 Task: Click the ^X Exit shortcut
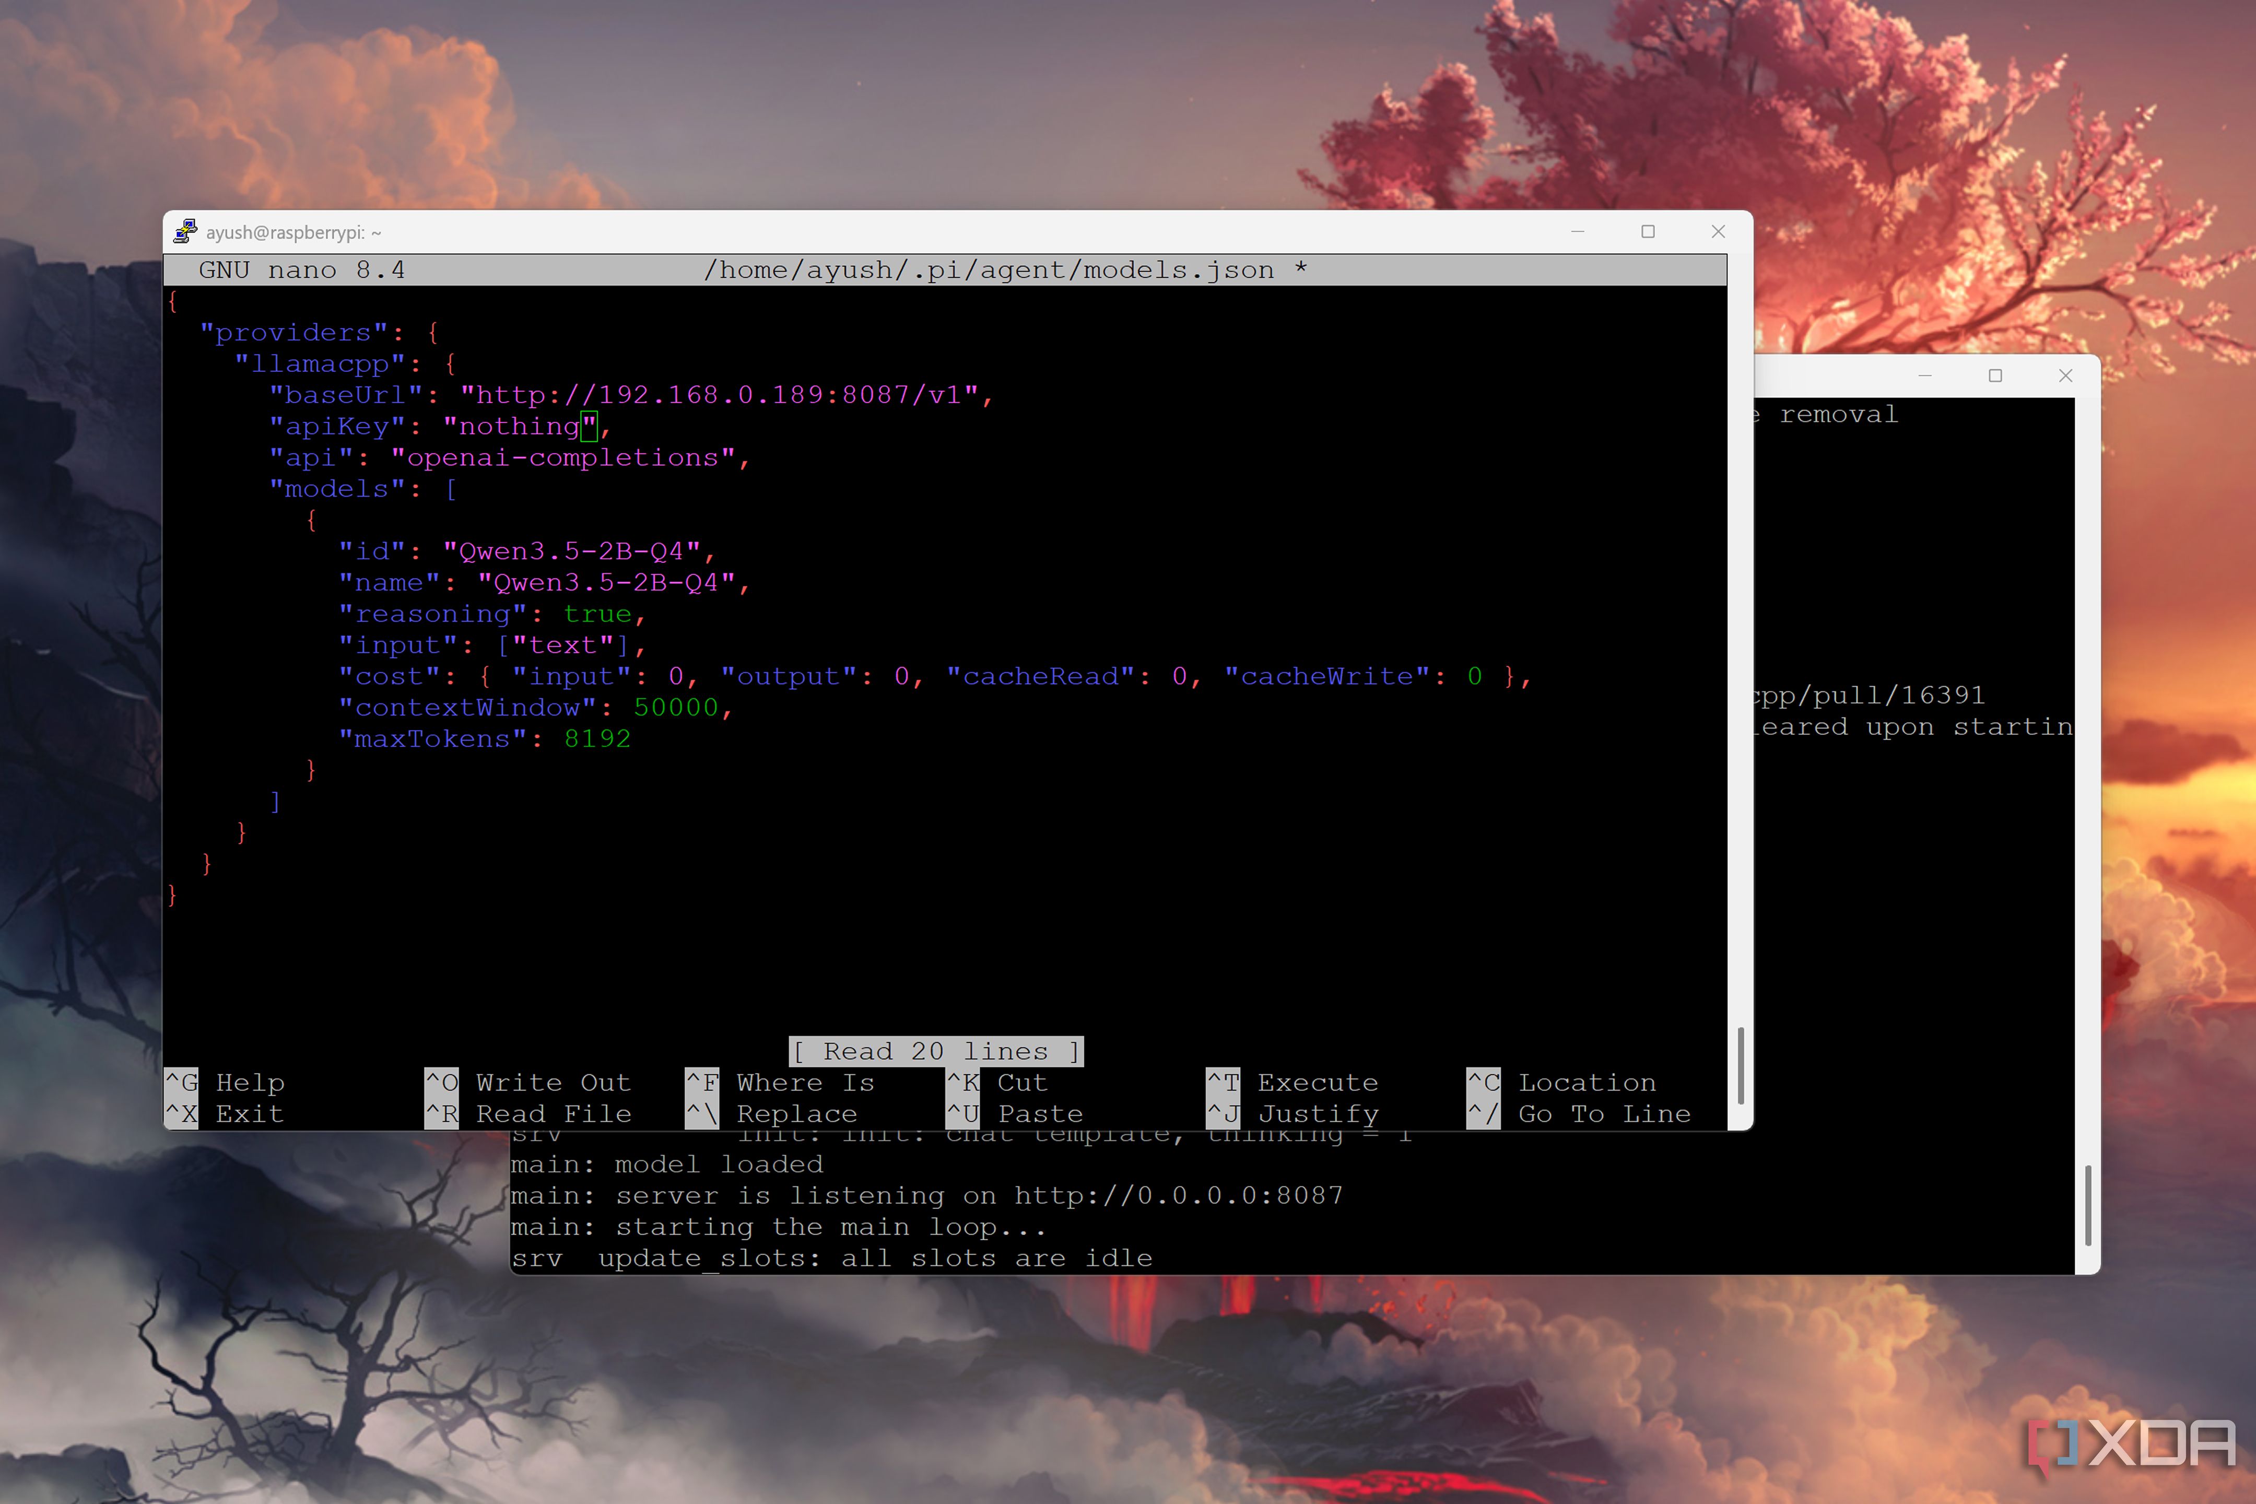pyautogui.click(x=225, y=1114)
